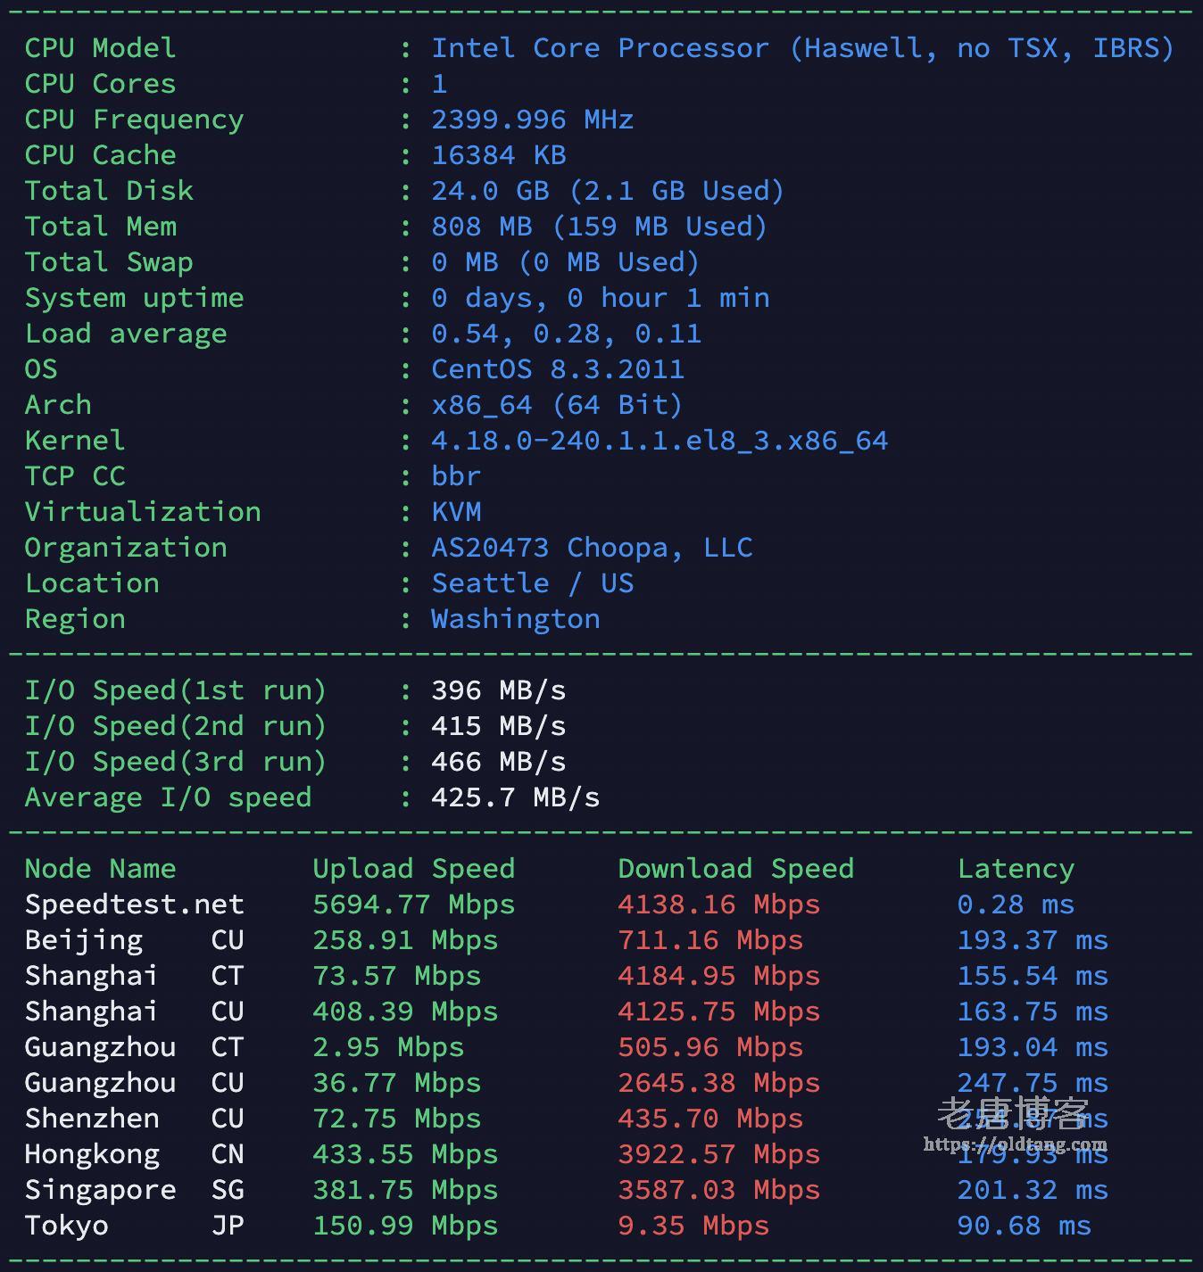Click the kernel version string
1203x1272 pixels.
(659, 441)
